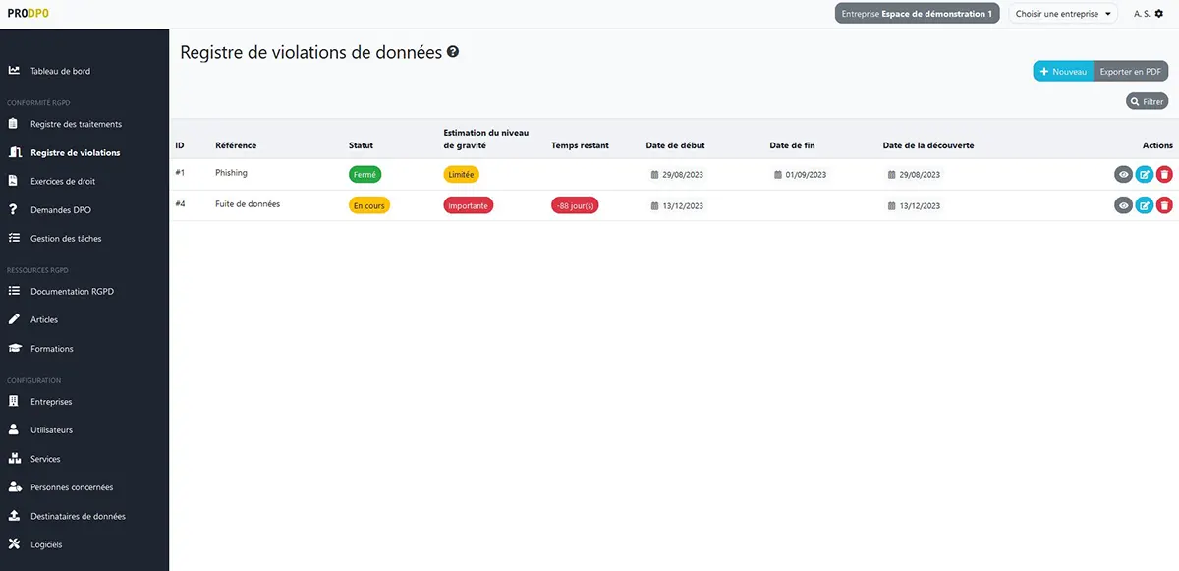This screenshot has height=571, width=1179.
Task: Click the Fuite de données reference cell
Action: [x=248, y=203]
